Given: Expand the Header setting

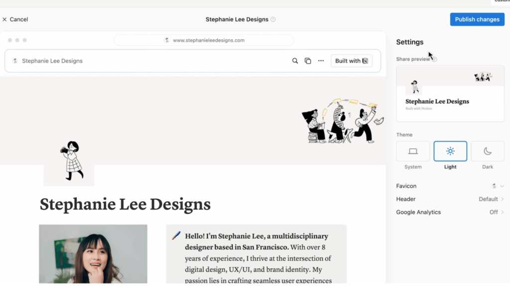Looking at the screenshot, I should [x=491, y=199].
